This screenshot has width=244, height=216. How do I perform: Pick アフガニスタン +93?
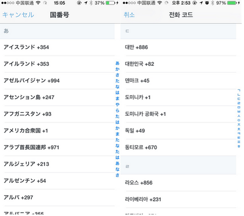coord(58,114)
